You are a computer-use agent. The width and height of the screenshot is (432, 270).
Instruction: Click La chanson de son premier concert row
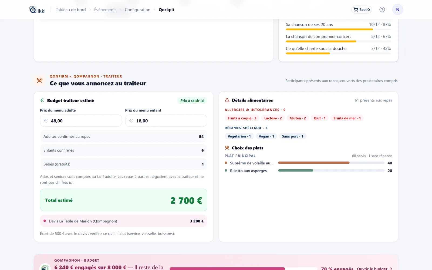338,38
